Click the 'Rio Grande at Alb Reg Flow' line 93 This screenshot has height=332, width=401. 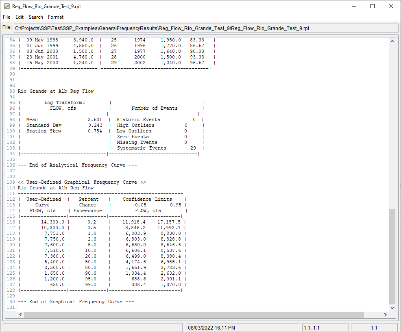coord(55,91)
